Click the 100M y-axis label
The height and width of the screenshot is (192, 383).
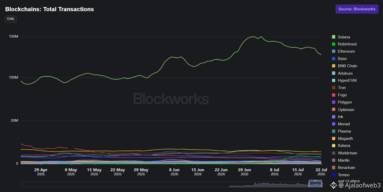(13, 77)
